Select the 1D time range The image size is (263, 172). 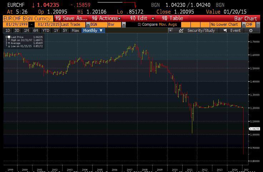click(x=8, y=31)
